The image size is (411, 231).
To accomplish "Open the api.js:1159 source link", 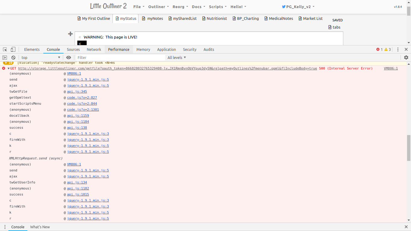I will (x=78, y=115).
